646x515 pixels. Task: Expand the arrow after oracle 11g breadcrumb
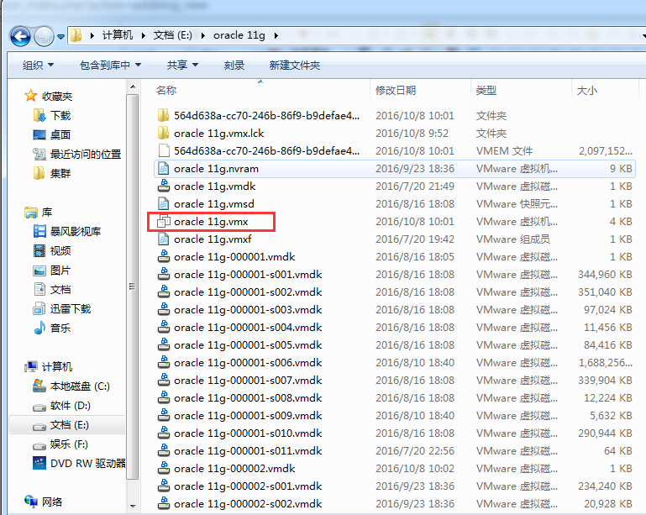pos(276,35)
